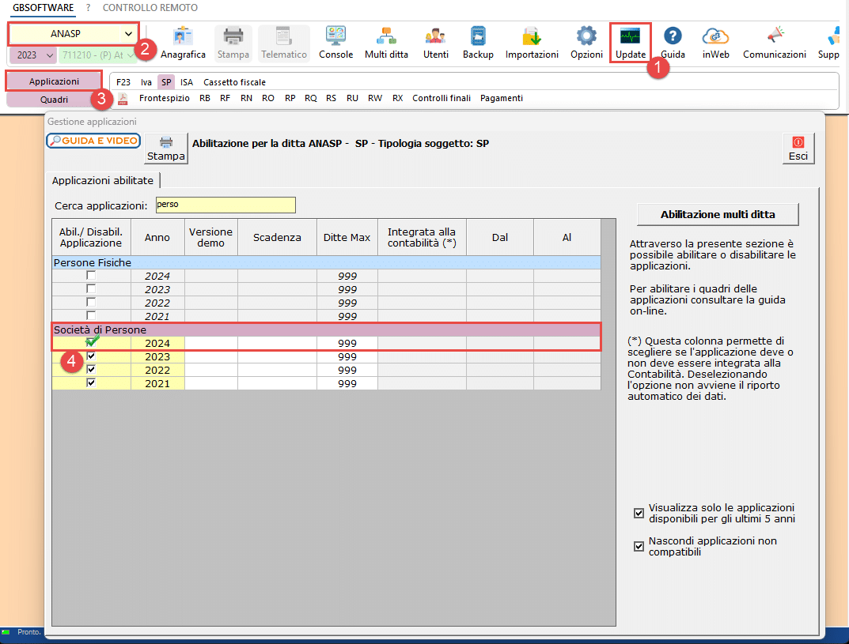Click the Console toolbar icon
The height and width of the screenshot is (644, 849).
pos(335,43)
